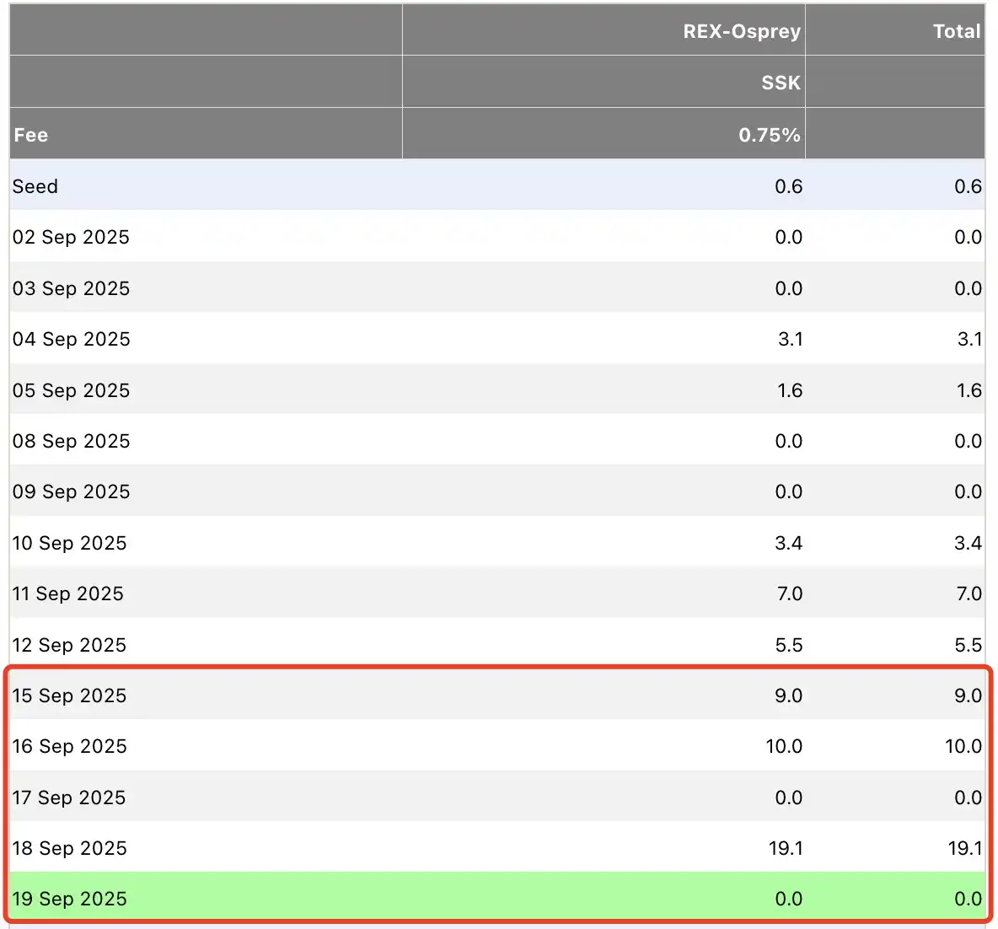Screen dimensions: 998x929
Task: Select Total value 19.1 for 18 Sep
Action: pyautogui.click(x=964, y=848)
